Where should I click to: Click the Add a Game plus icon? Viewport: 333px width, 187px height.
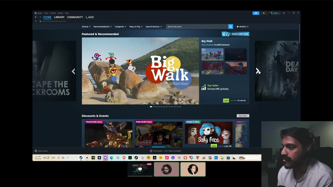point(36,151)
